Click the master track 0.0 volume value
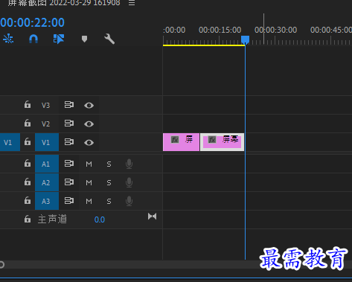The image size is (352, 282). click(x=100, y=219)
